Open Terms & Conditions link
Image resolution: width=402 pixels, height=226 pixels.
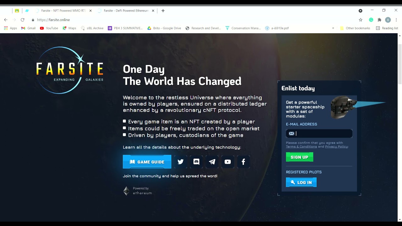coord(301,147)
